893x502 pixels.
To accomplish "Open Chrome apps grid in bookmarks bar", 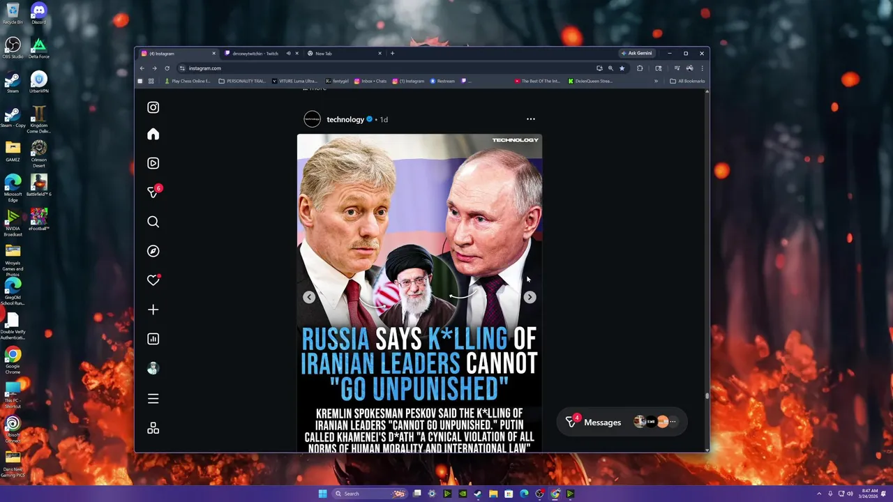I will 153,81.
